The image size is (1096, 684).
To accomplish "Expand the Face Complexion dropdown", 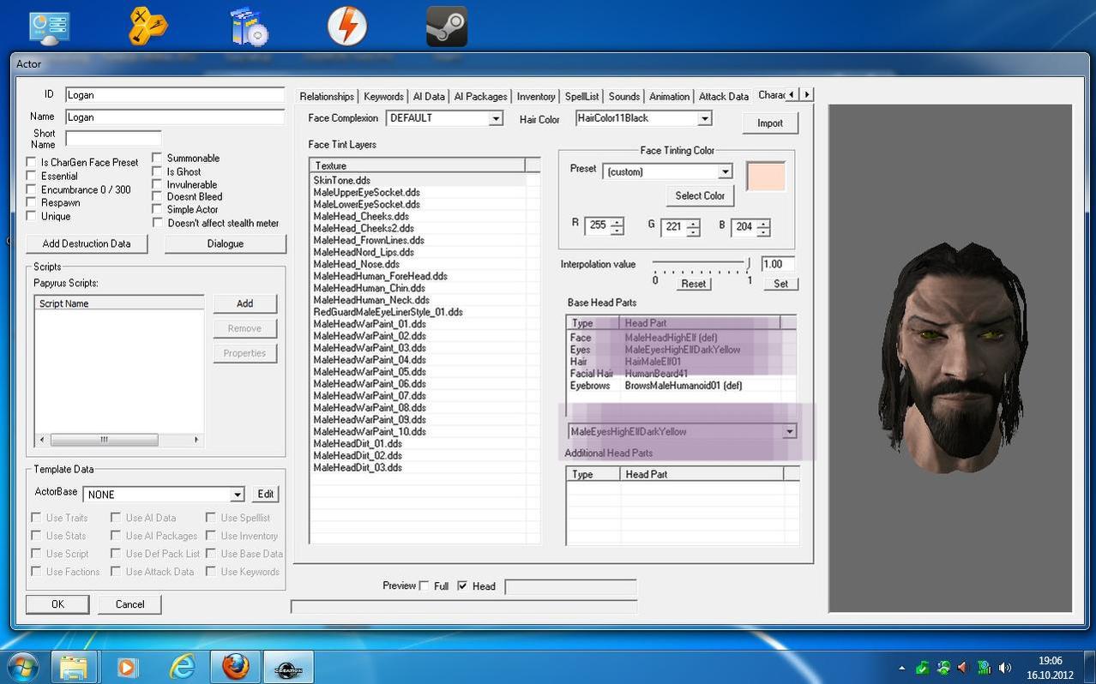I will pos(495,118).
